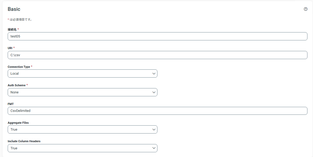Click the Connection Type label text
Image resolution: width=313 pixels, height=157 pixels.
tap(19, 67)
